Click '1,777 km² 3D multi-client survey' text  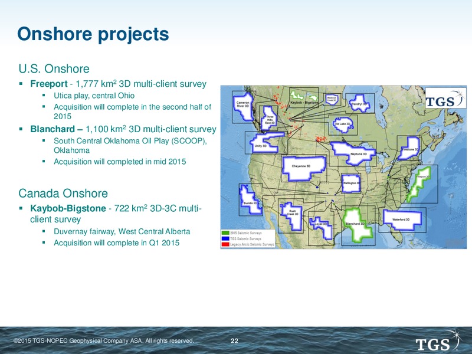(141, 84)
